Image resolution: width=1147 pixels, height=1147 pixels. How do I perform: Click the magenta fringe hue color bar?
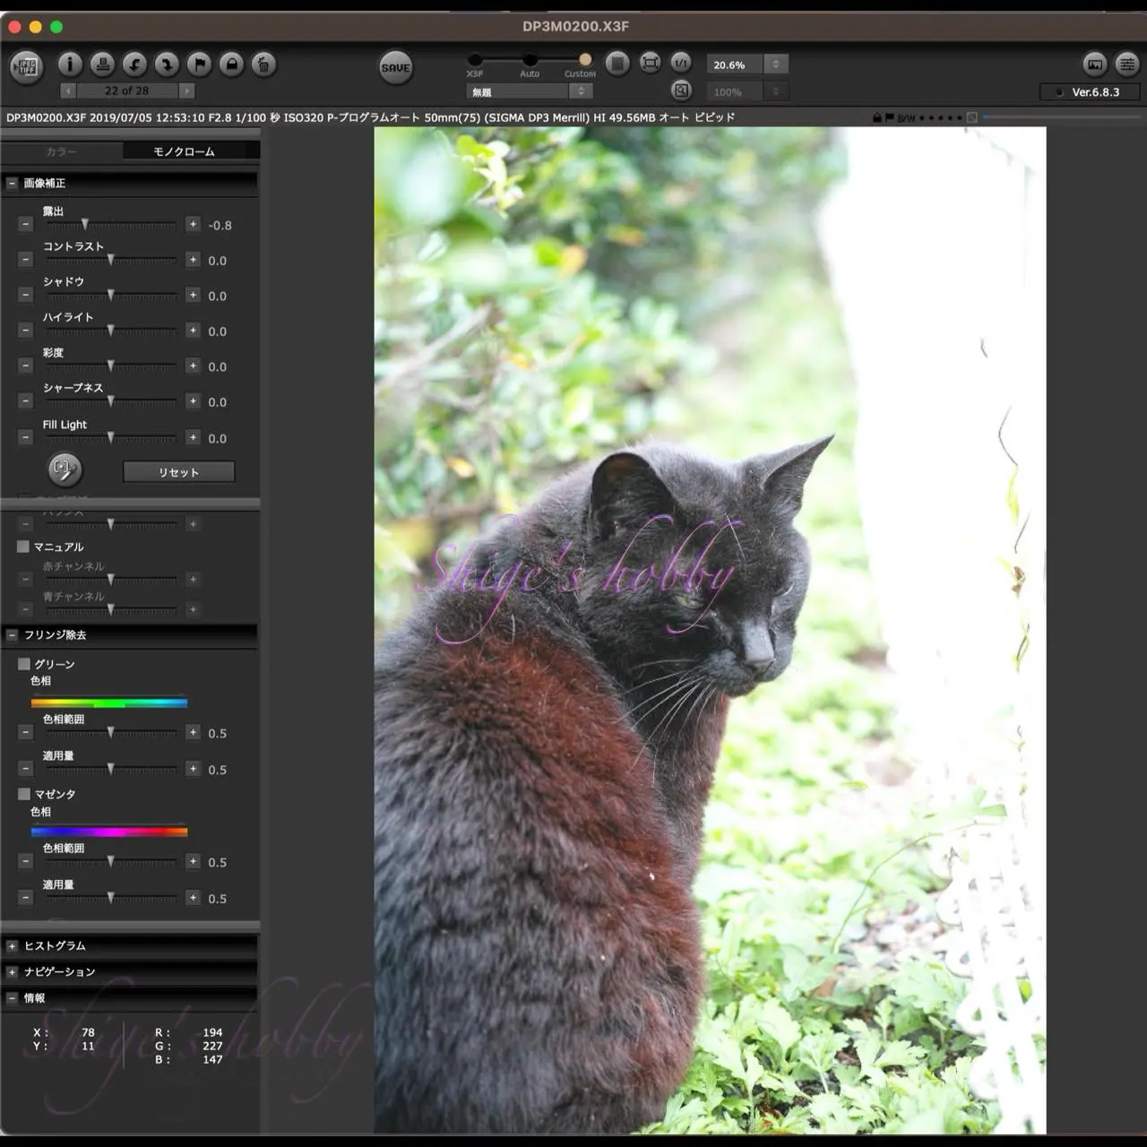click(109, 832)
